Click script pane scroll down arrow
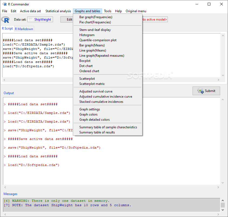Image resolution: width=228 pixels, height=217 pixels. coord(223,75)
